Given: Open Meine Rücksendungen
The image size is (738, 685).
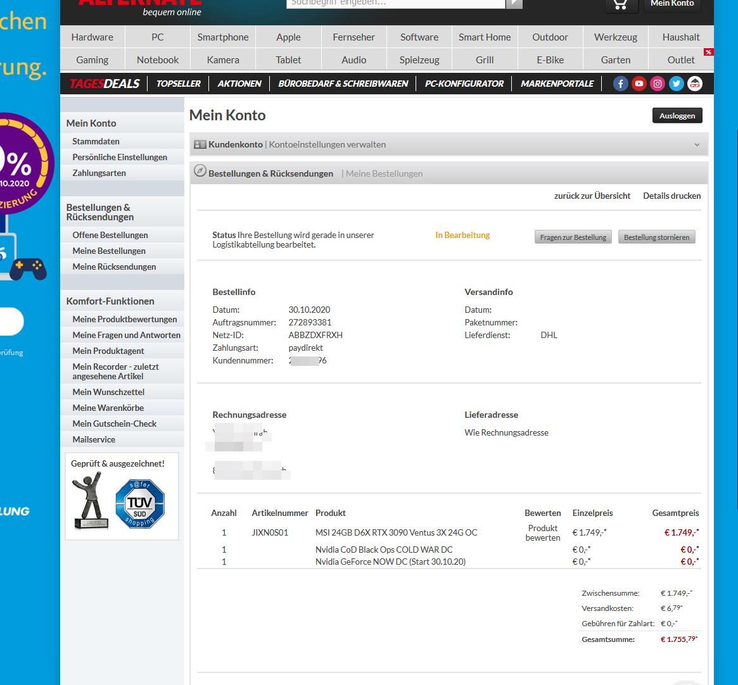Looking at the screenshot, I should point(114,267).
